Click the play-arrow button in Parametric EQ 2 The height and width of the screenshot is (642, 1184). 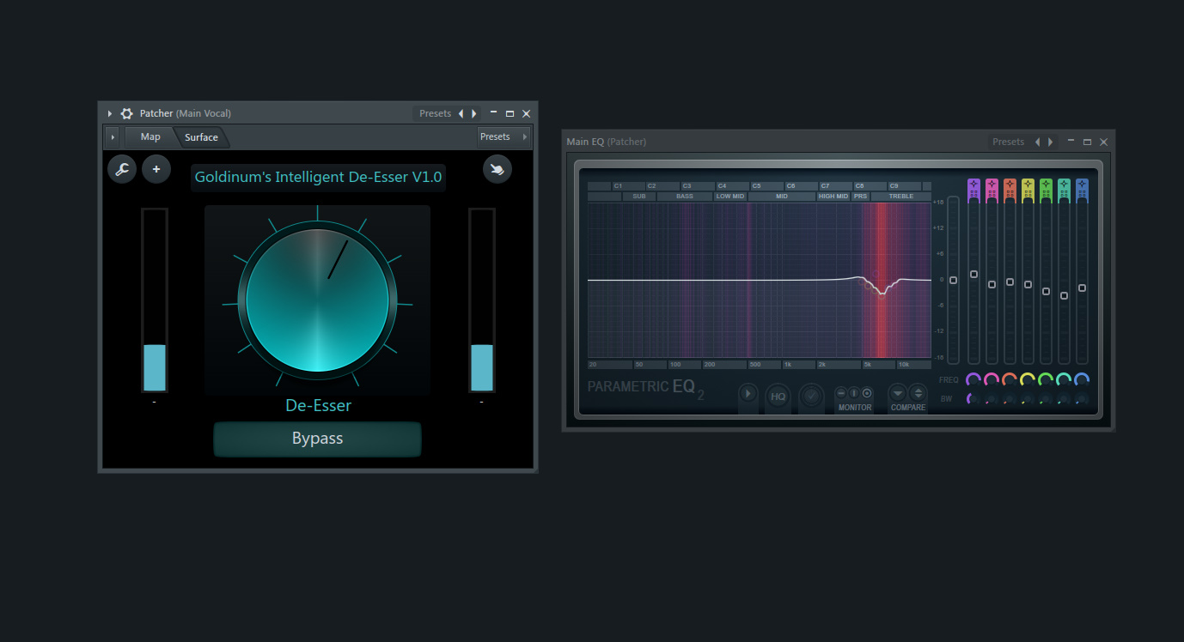(748, 394)
